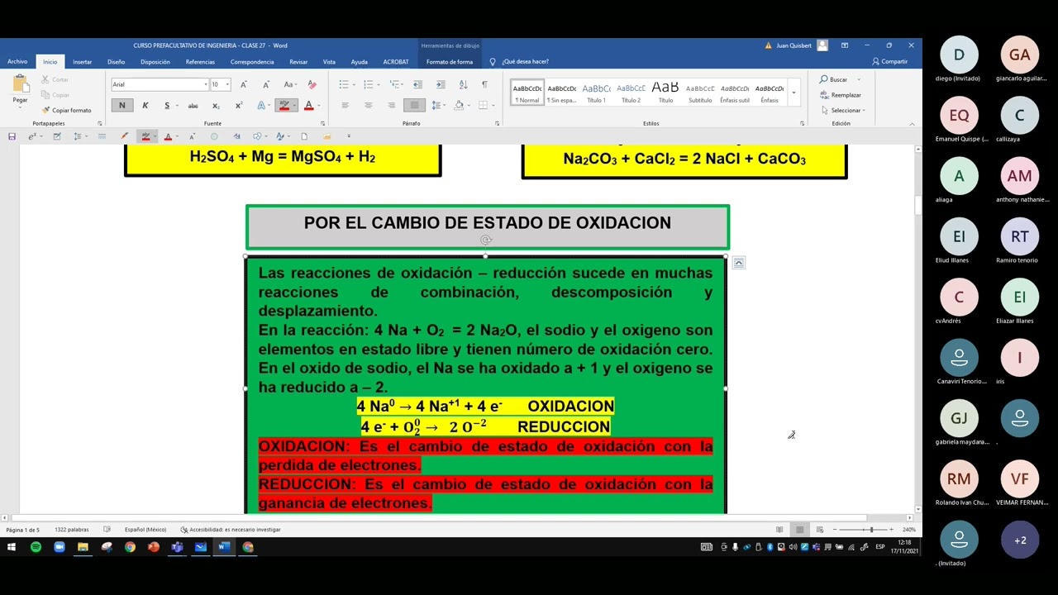Click the red font color button in ribbon

tap(308, 106)
